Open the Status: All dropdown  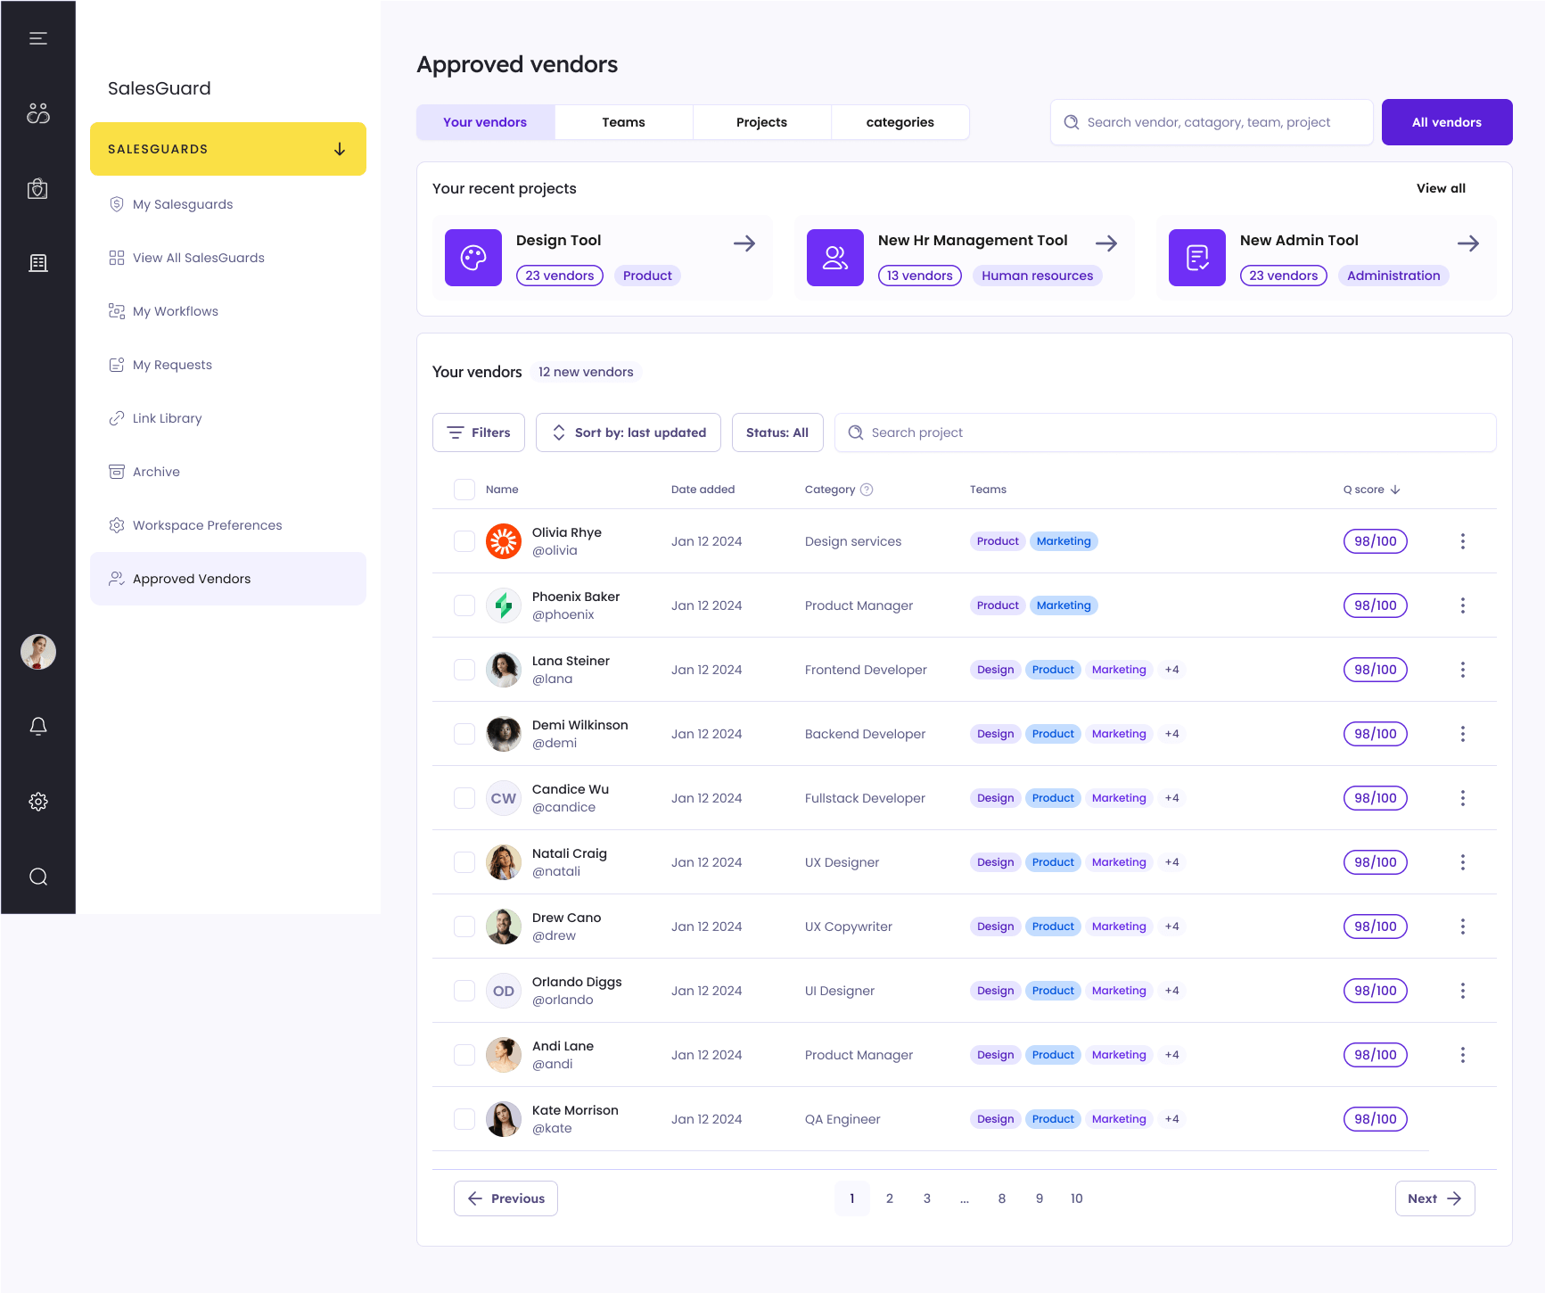777,432
